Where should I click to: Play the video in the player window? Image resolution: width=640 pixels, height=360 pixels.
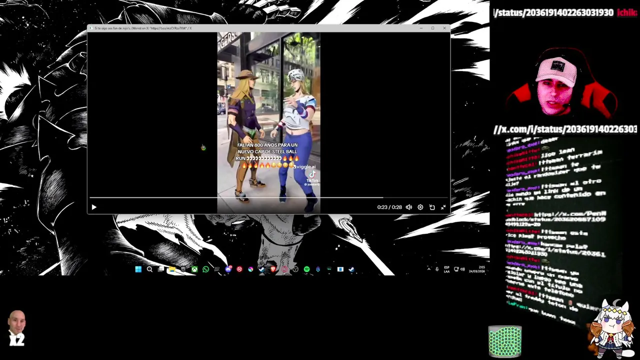[94, 207]
